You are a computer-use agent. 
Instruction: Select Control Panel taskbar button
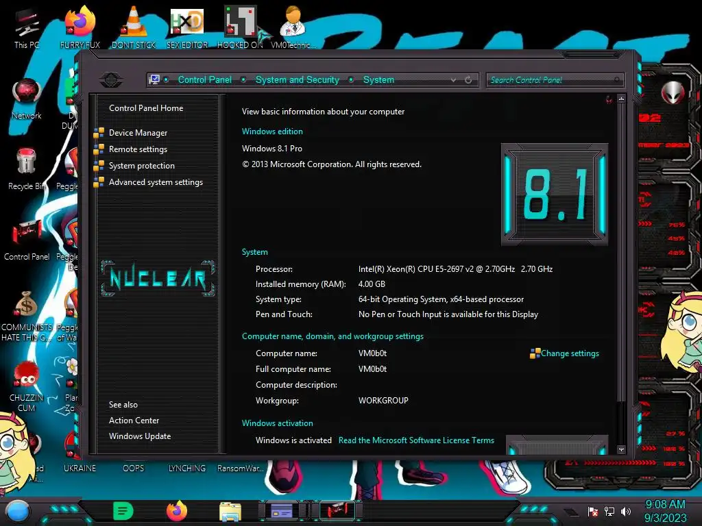[337, 511]
